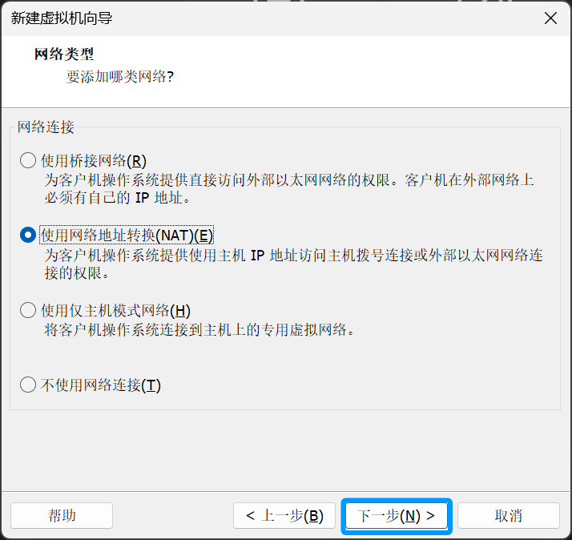Click the NAT description text mentioning 拨号连接
This screenshot has height=540, width=572.
click(x=294, y=264)
